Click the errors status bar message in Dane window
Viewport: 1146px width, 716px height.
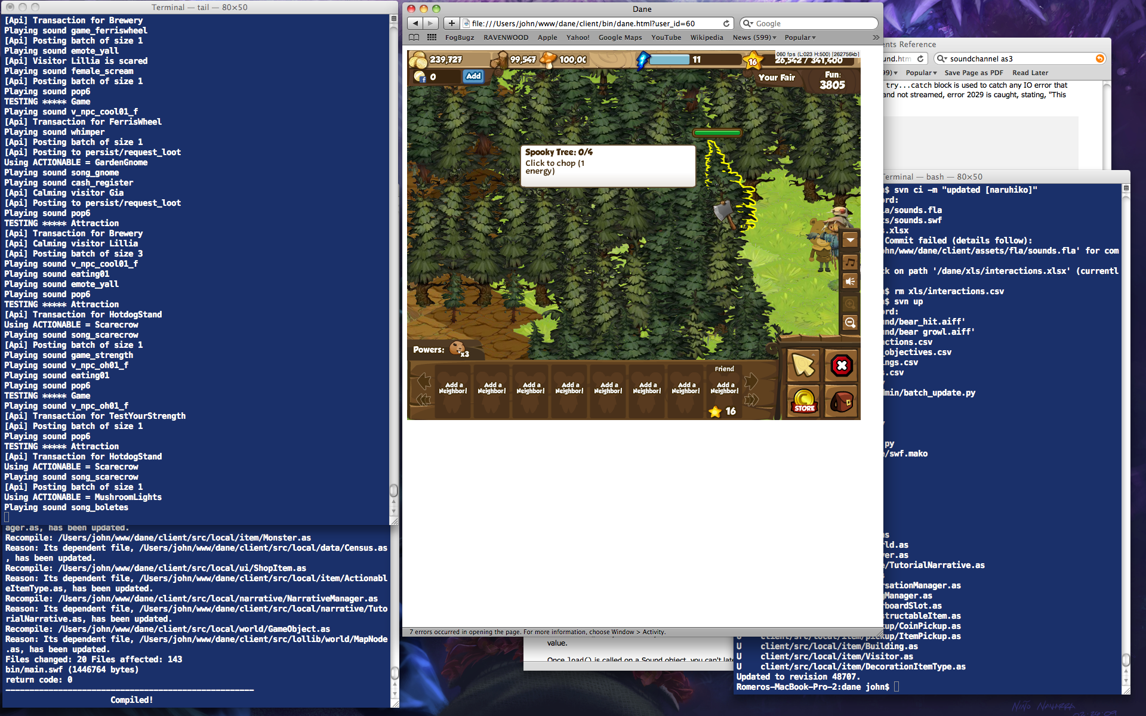(x=537, y=632)
